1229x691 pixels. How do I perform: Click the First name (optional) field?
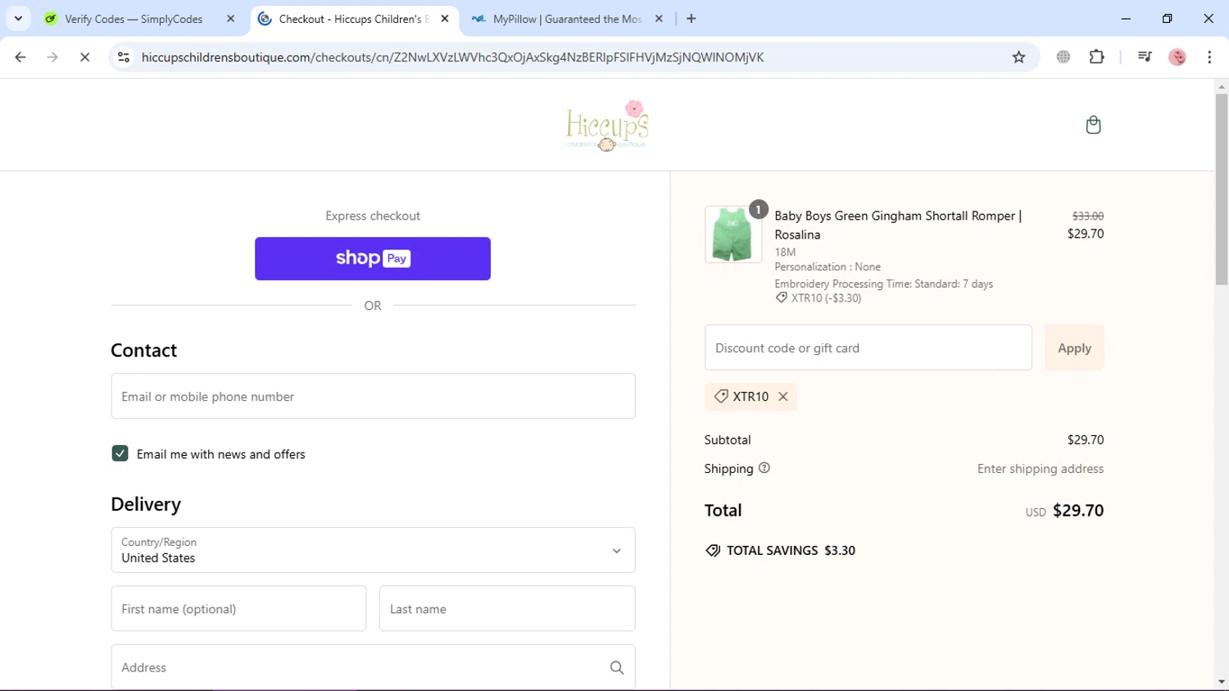tap(238, 609)
